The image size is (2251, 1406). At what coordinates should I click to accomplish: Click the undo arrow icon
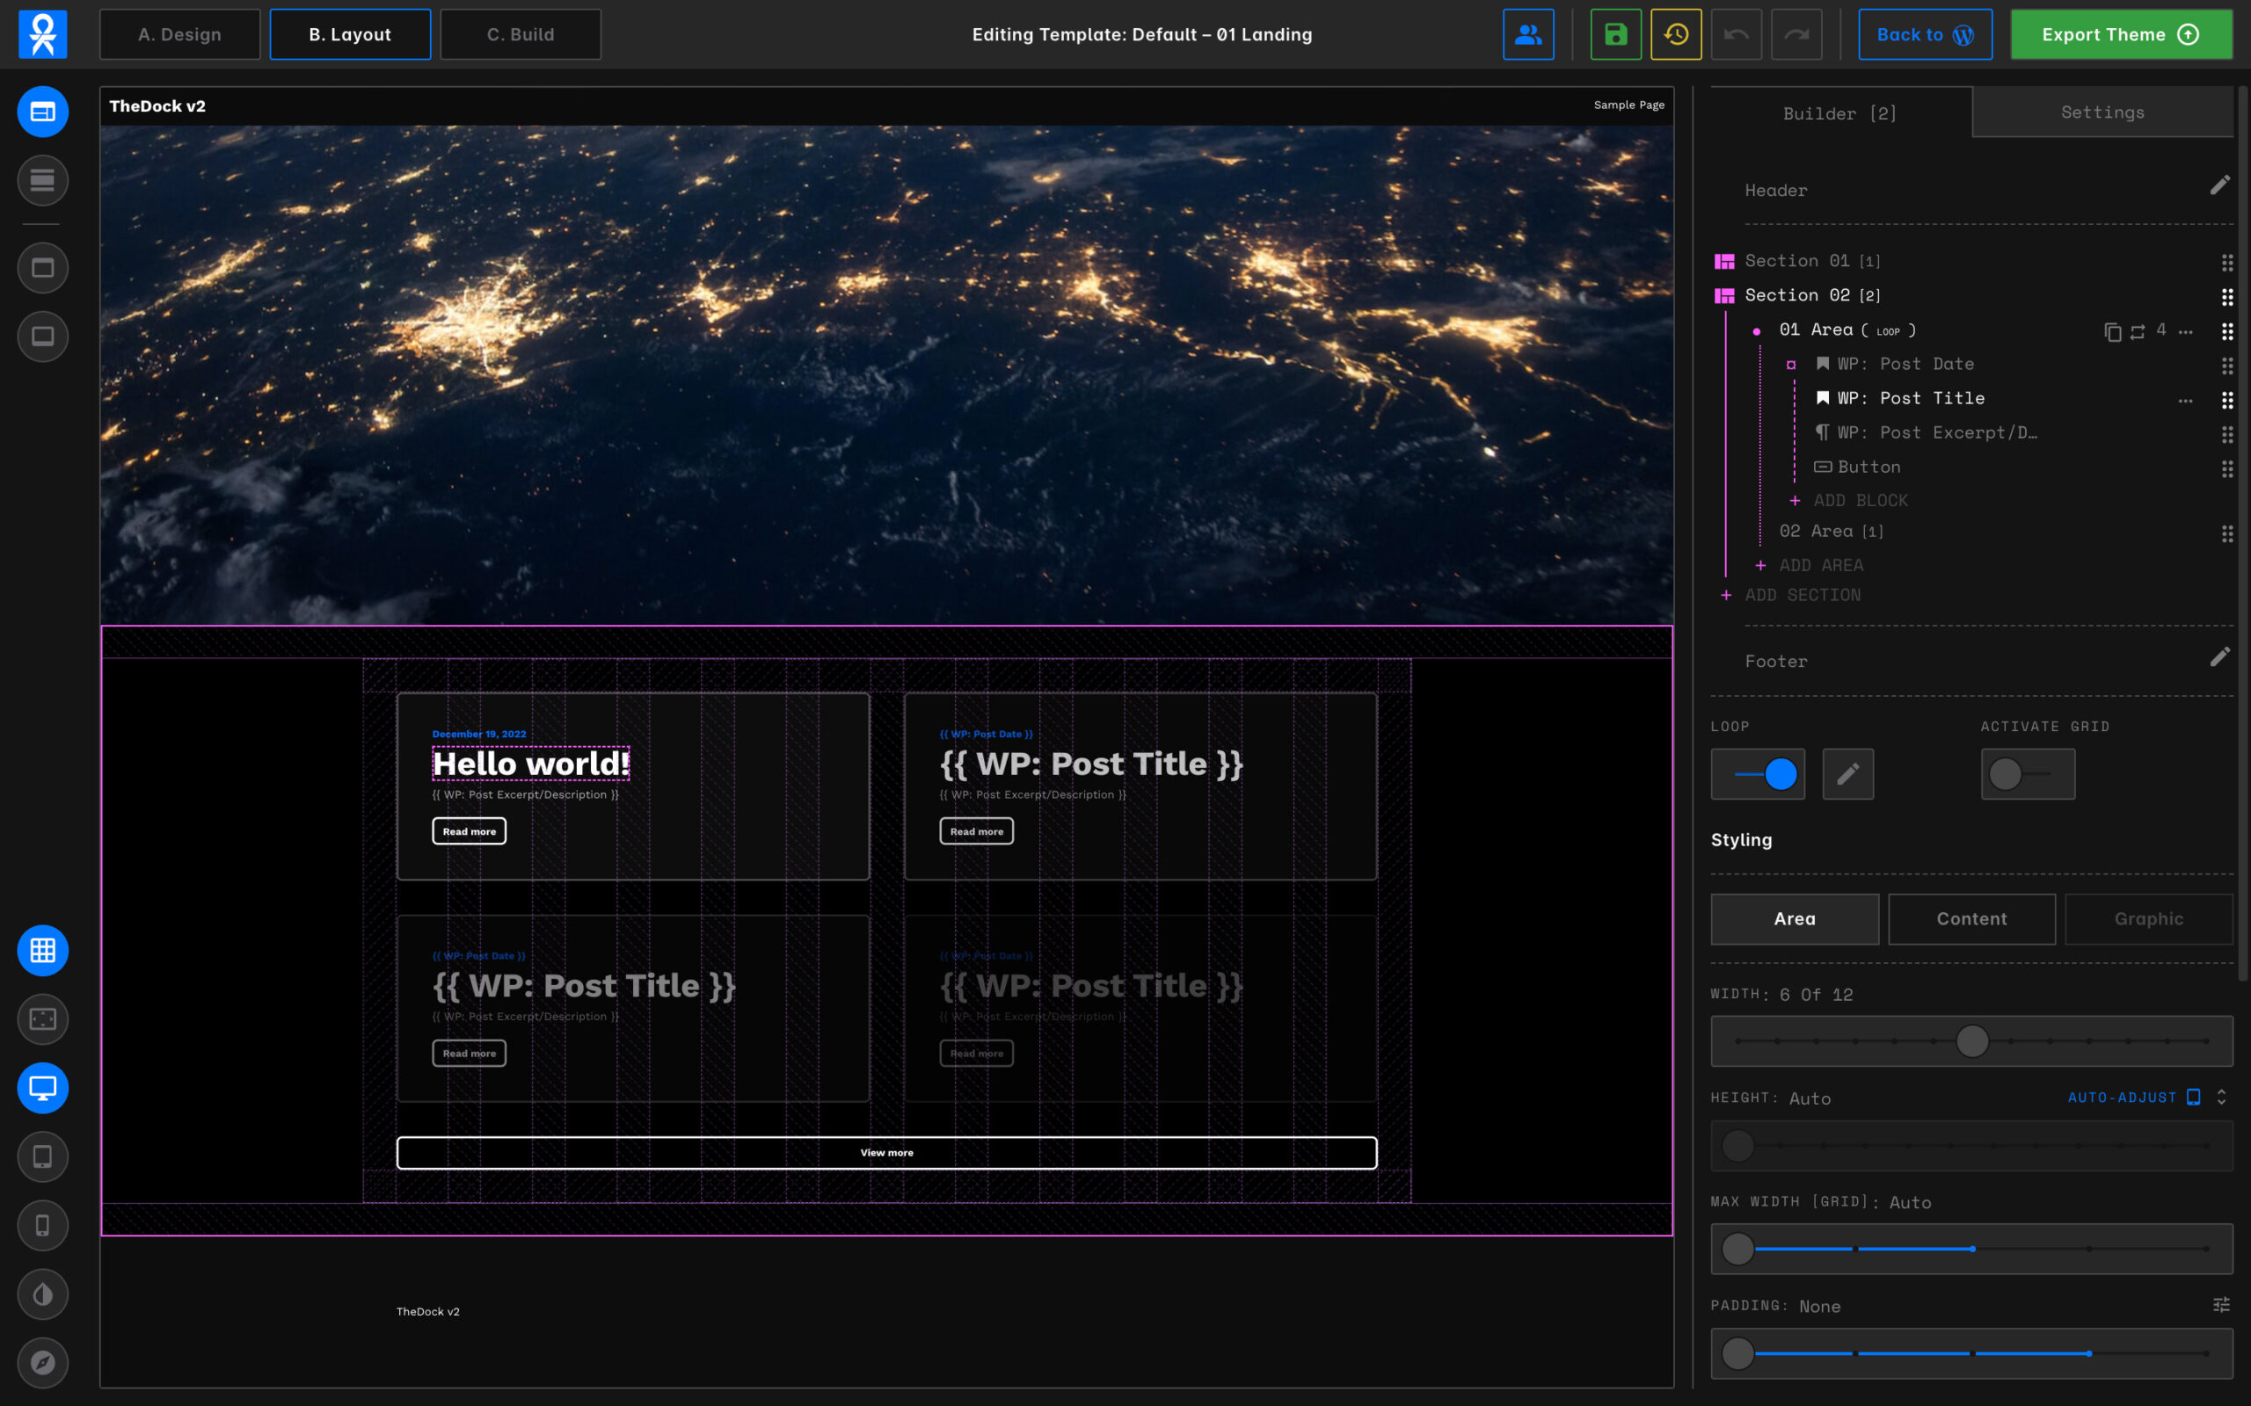(1736, 34)
